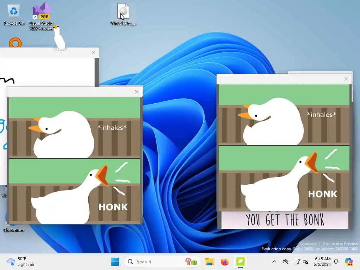Viewport: 360px width, 270px height.
Task: Click the scrollbar in the white note window
Action: tap(97, 72)
